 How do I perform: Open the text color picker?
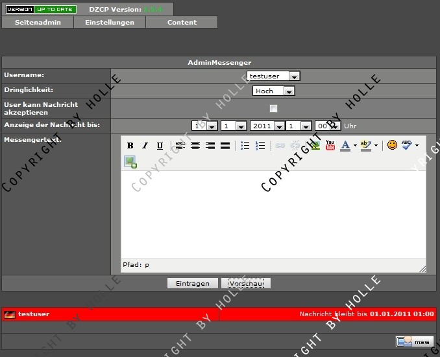click(x=346, y=146)
